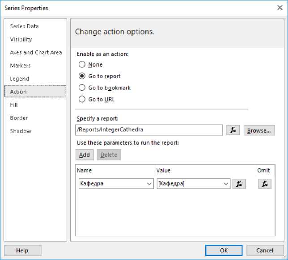Click the Specify a report text field
This screenshot has height=260, width=288.
149,130
